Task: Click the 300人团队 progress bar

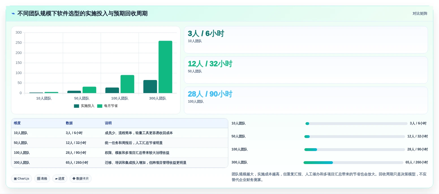Action: [x=353, y=163]
